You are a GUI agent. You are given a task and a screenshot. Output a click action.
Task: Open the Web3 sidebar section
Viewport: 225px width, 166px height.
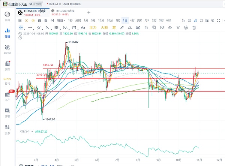tap(7, 49)
